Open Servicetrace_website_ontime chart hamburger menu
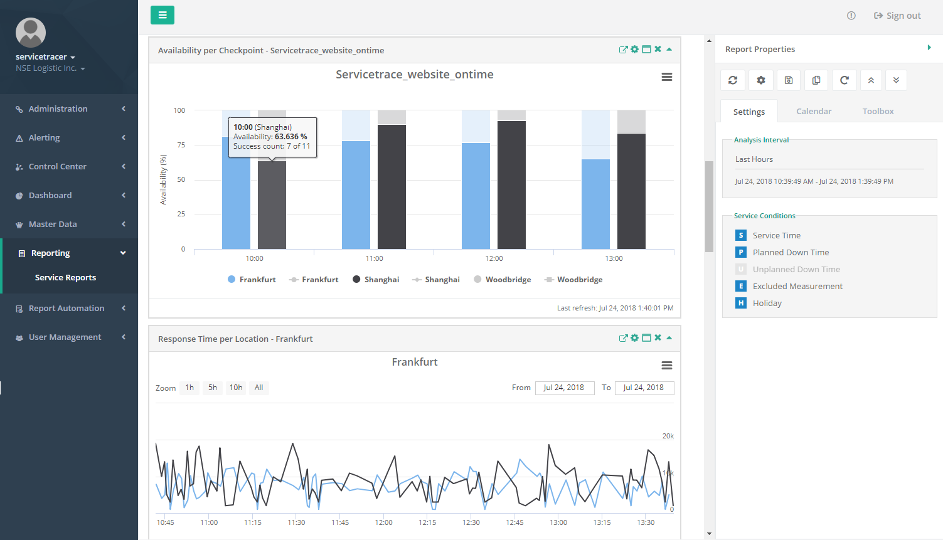 667,77
